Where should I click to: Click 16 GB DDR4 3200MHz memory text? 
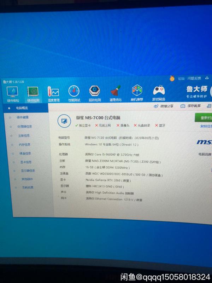click(x=107, y=168)
